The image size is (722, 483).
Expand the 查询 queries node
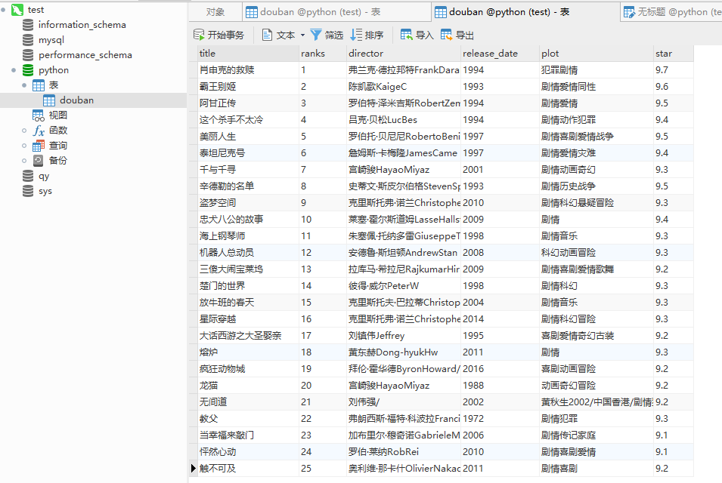click(x=25, y=146)
